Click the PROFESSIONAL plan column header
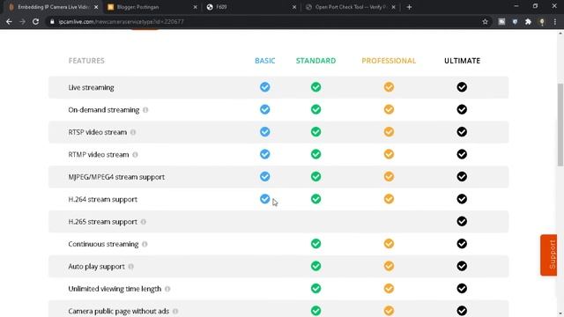Screen dimensions: 564x317 point(389,61)
